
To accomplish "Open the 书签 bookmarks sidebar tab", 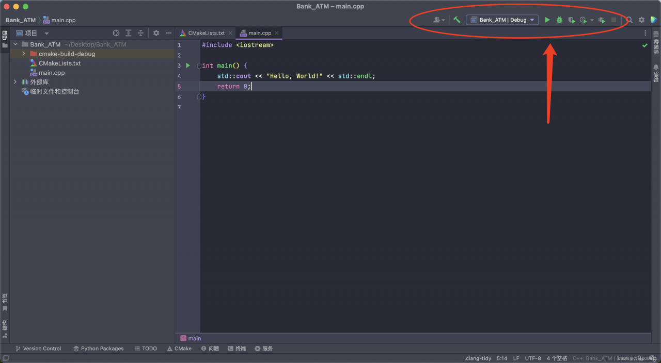I will point(5,302).
